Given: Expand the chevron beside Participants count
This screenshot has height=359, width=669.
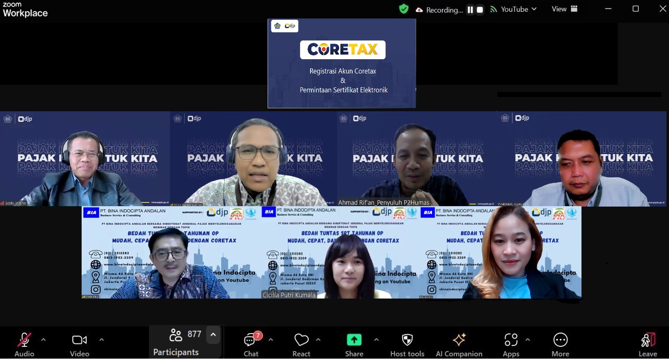Looking at the screenshot, I should 213,335.
